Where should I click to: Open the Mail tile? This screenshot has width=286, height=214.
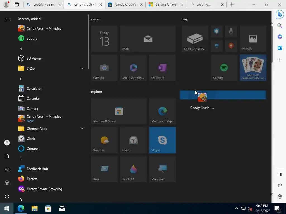(x=148, y=39)
